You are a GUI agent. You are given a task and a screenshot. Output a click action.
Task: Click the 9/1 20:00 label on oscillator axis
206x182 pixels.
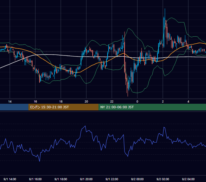pos(86,179)
